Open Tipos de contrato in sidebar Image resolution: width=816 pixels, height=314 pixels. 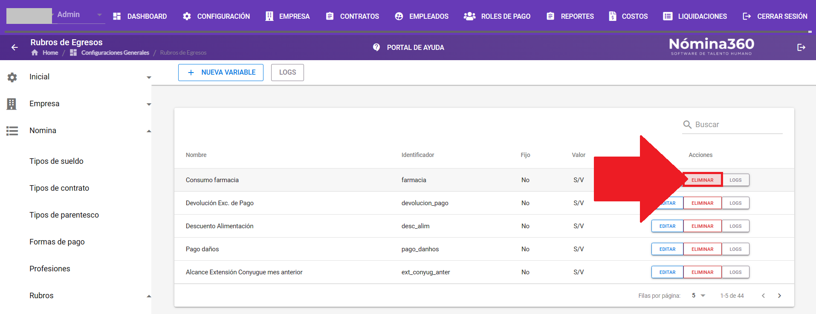point(59,188)
